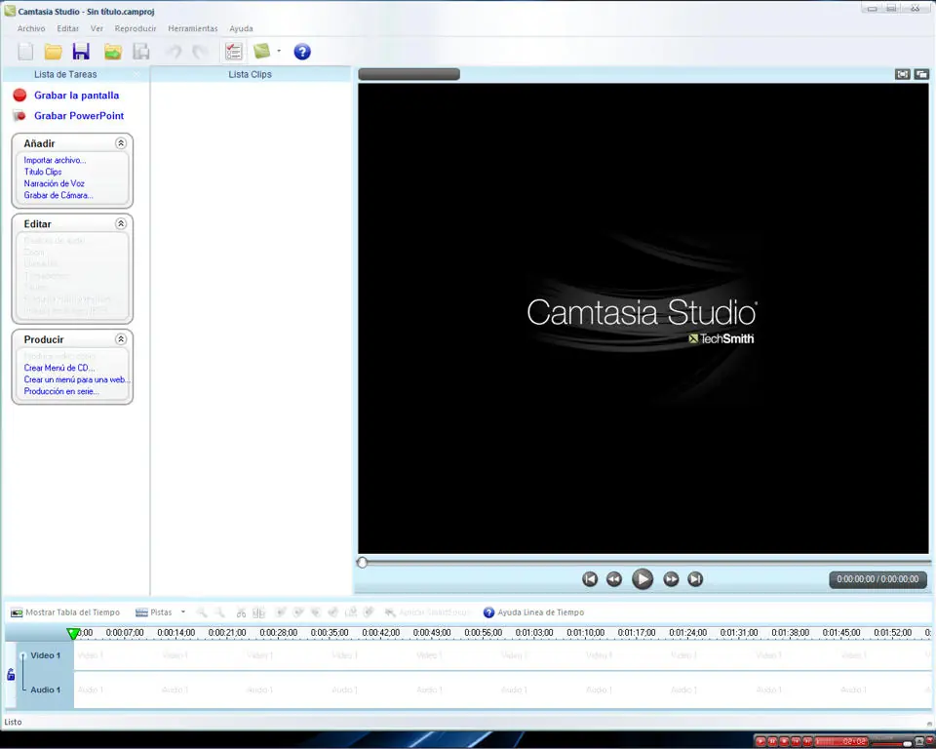Select the Video 1 track label
The height and width of the screenshot is (749, 936).
tap(46, 655)
